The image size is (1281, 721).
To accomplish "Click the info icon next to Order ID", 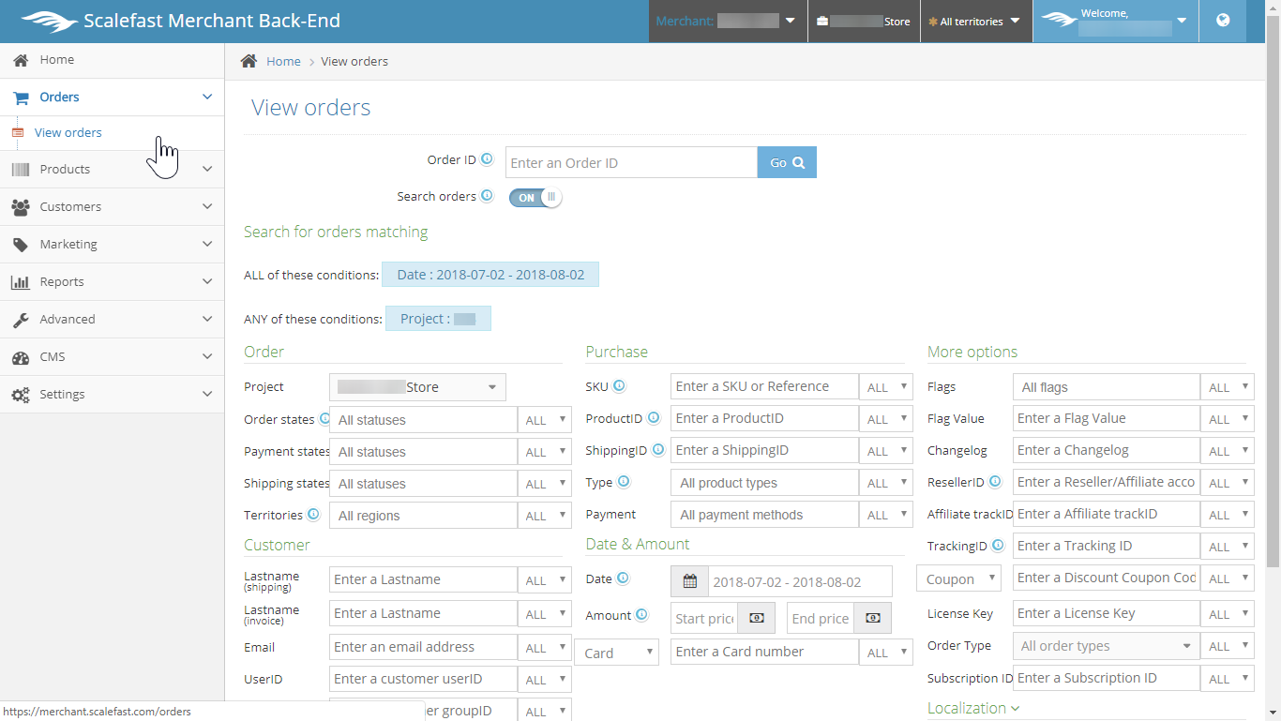I will click(x=487, y=159).
